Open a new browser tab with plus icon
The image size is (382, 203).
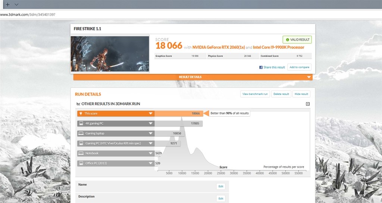click(x=7, y=4)
